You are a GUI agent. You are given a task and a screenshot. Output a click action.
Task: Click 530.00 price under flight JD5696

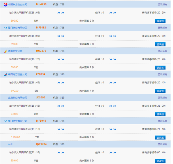[14, 114]
